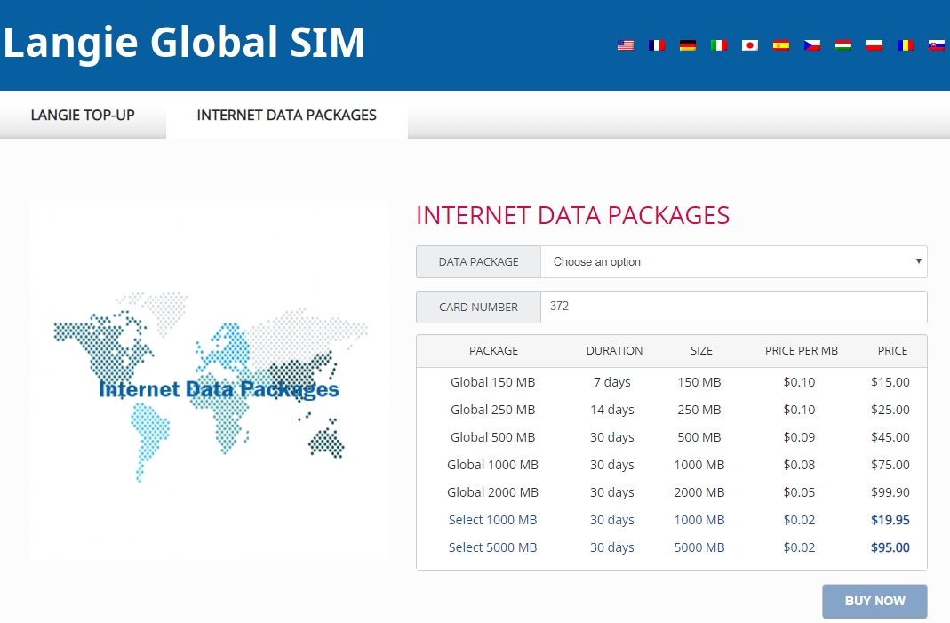This screenshot has width=950, height=623.
Task: Open the Data Package dropdown
Action: point(734,262)
